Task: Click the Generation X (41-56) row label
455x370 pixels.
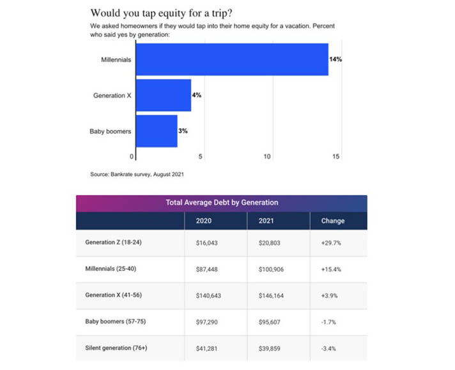Action: click(112, 295)
